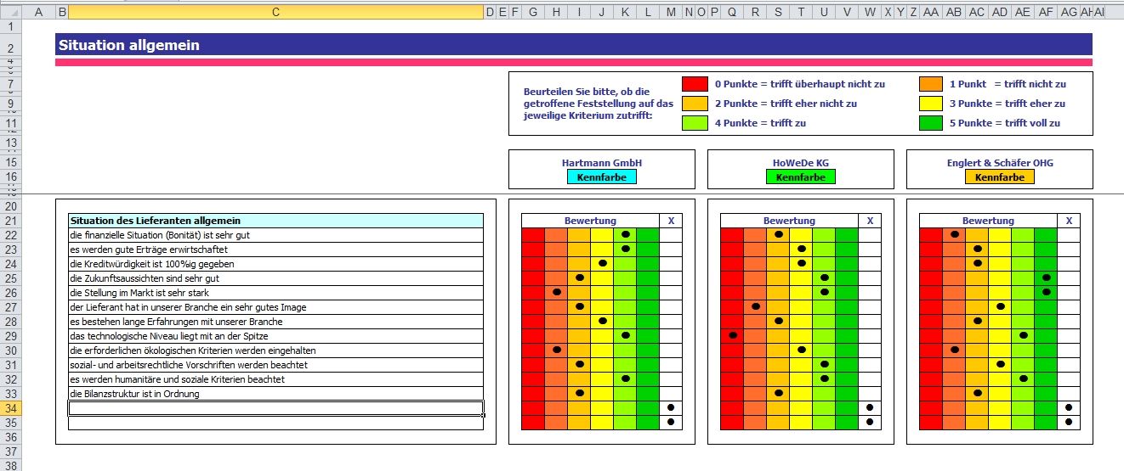The height and width of the screenshot is (471, 1124).
Task: Select the 'die Bilanzstruktur ist in Ordnung' cell
Action: pos(275,394)
